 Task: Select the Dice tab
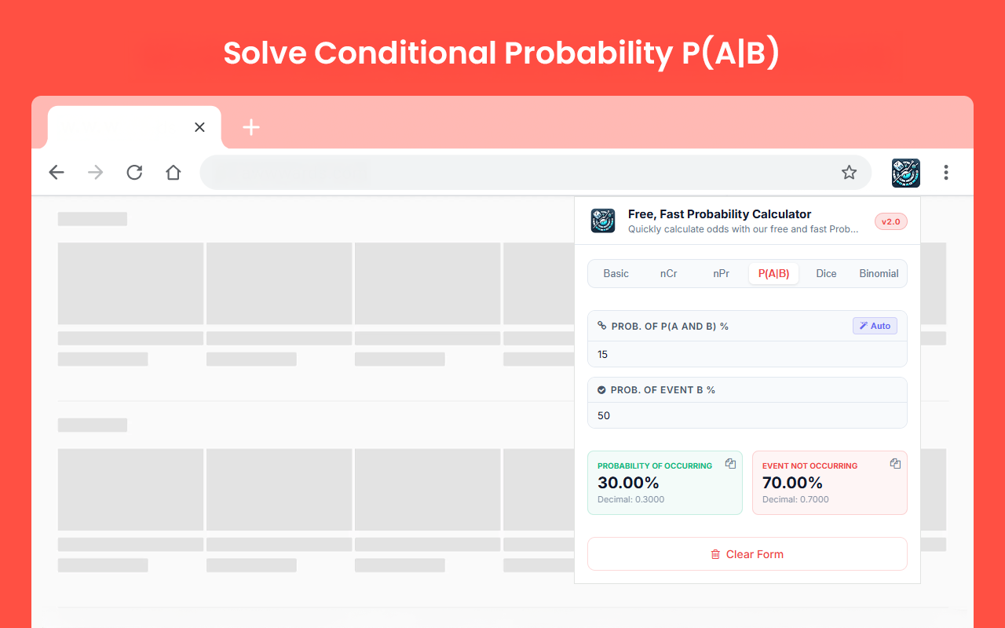click(x=827, y=273)
